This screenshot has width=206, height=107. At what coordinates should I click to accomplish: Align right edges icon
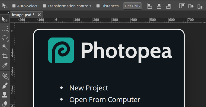[169, 6]
